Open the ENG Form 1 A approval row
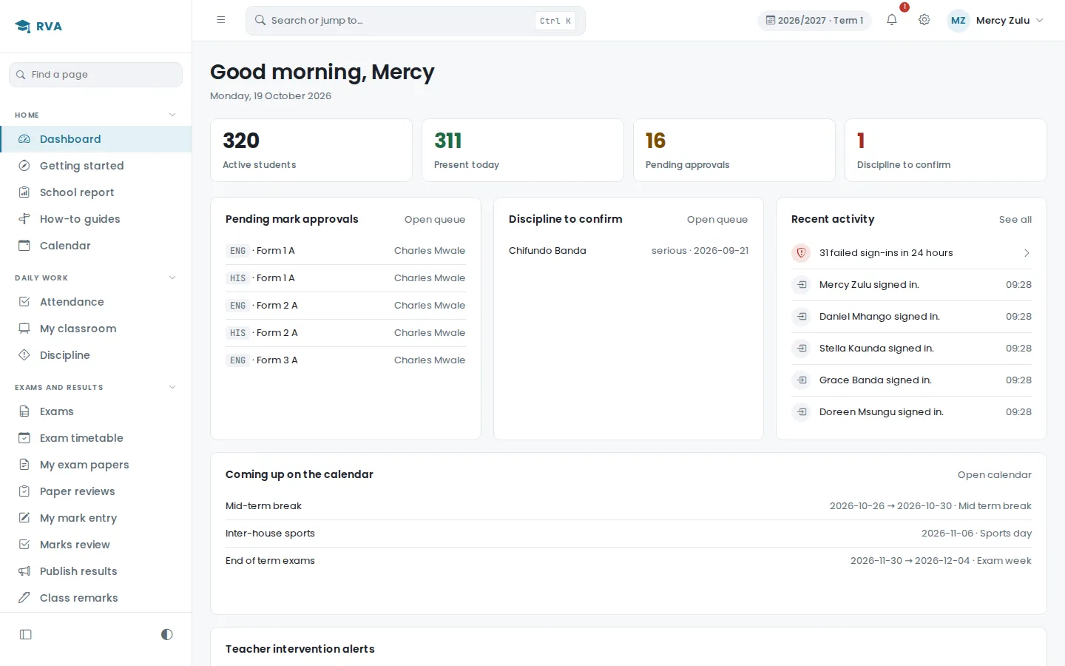 click(x=345, y=251)
